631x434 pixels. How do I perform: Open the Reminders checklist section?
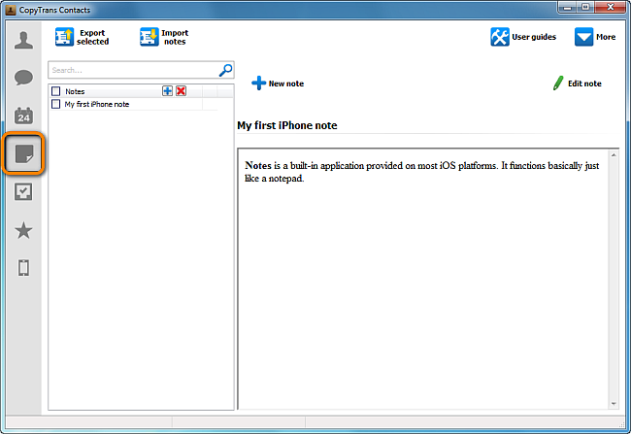pyautogui.click(x=23, y=192)
